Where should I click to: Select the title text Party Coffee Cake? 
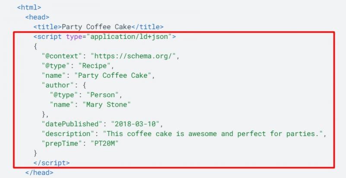96,27
